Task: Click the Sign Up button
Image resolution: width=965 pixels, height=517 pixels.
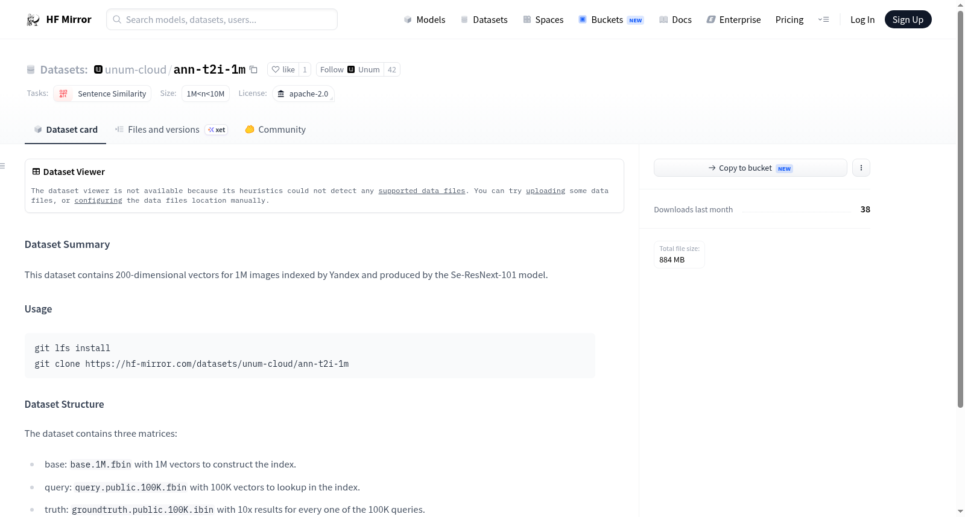Action: tap(908, 20)
